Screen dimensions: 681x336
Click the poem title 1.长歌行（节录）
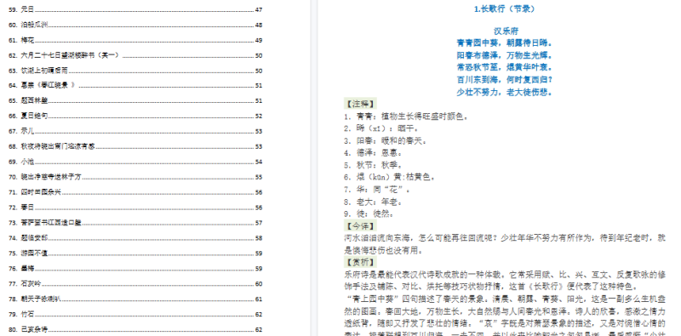tap(504, 9)
